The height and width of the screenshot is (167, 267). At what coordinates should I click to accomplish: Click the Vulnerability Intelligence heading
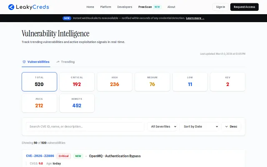(55, 33)
